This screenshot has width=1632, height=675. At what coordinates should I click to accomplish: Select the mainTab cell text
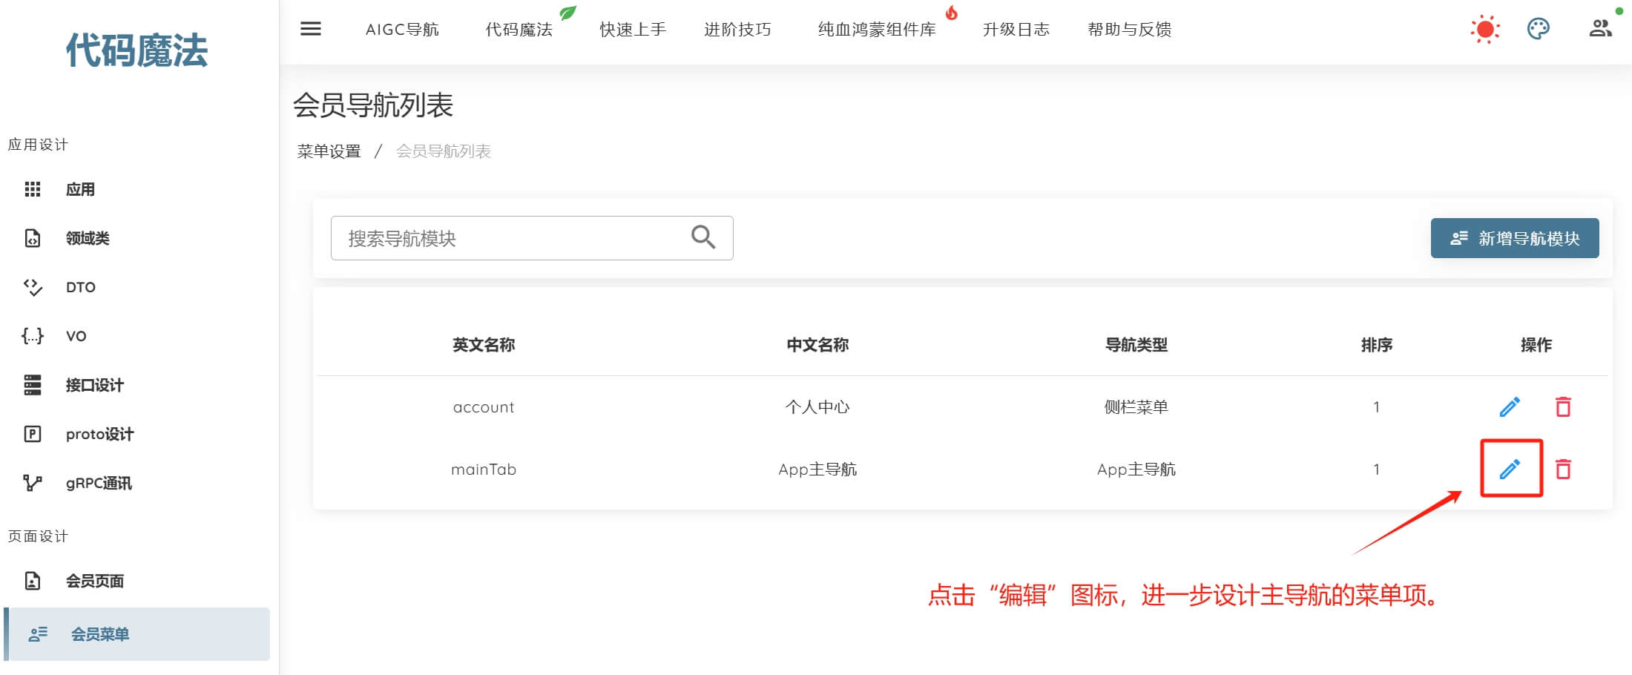click(x=484, y=470)
